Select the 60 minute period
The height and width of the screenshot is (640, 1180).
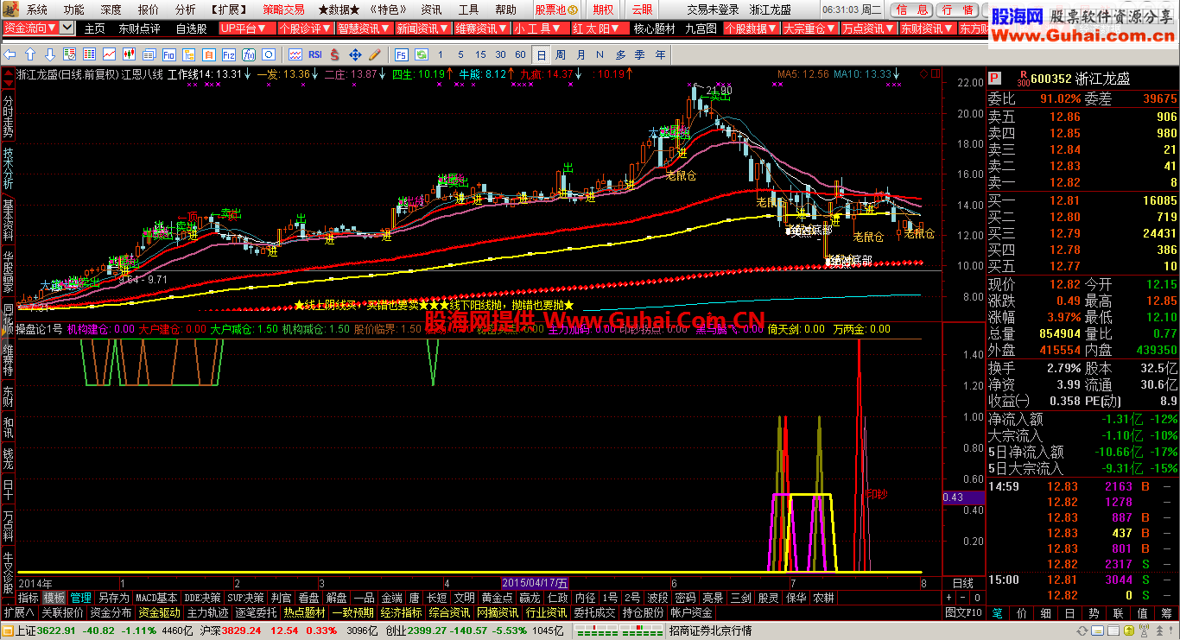pos(520,54)
